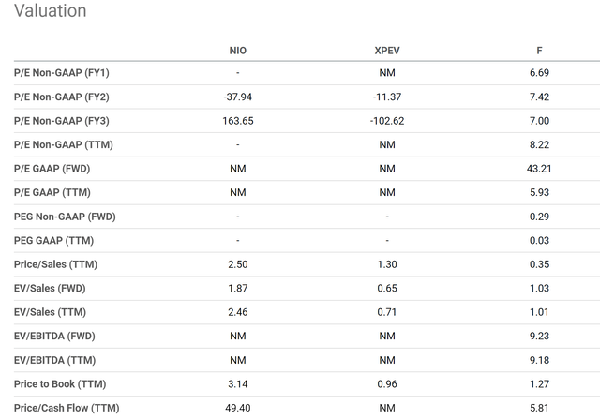Select the EV/EBITDA (FWD) metric label
This screenshot has height=419, width=600.
pyautogui.click(x=54, y=336)
